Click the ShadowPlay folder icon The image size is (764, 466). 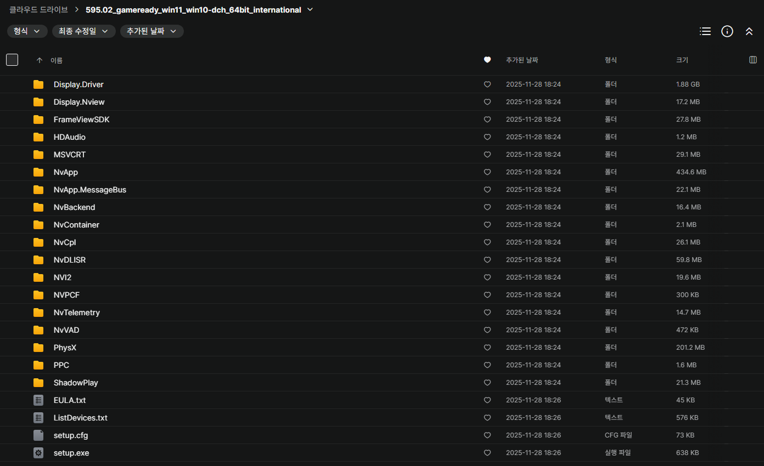coord(38,383)
